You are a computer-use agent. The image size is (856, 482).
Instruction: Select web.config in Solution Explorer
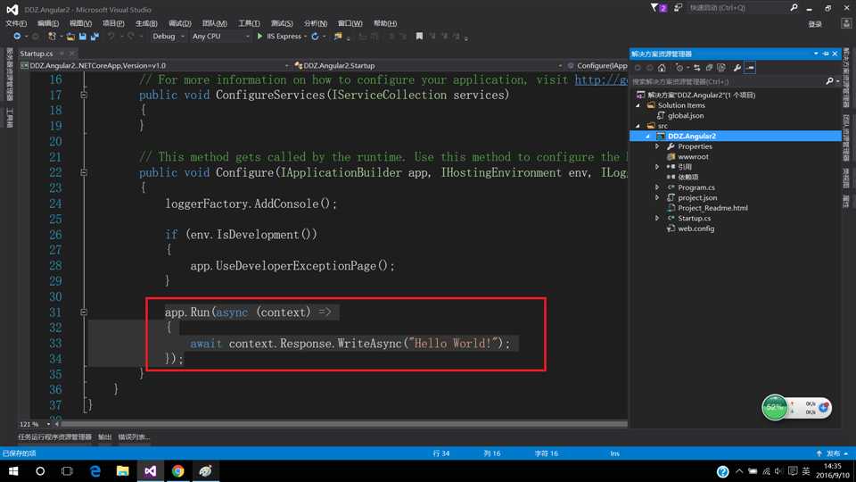tap(696, 229)
